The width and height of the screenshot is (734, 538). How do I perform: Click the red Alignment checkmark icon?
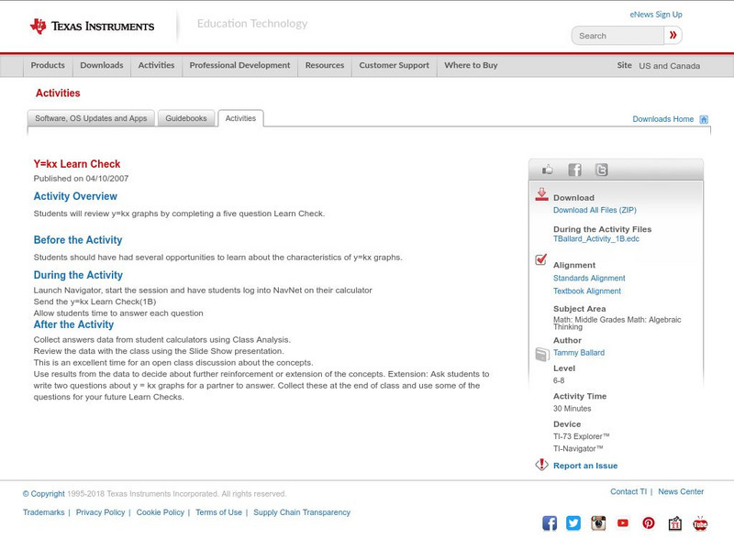pos(539,260)
